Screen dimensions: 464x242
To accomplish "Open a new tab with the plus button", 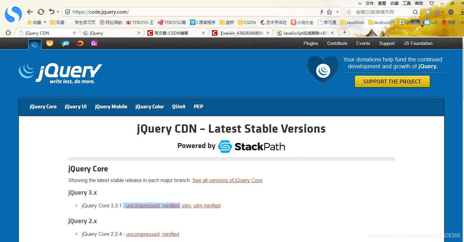I will 345,32.
